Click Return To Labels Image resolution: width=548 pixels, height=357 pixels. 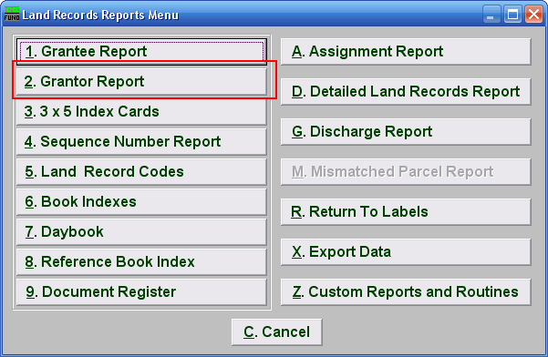406,212
